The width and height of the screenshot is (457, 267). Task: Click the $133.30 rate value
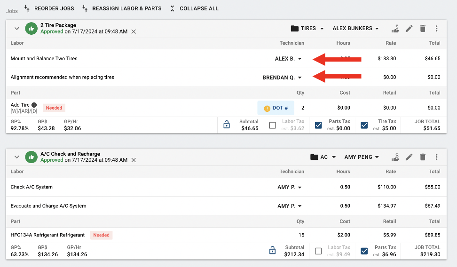387,59
